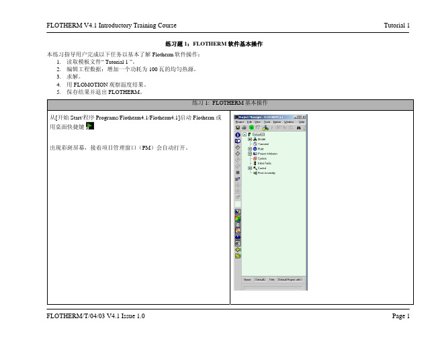Select the Initial Fields tree item

point(265,163)
